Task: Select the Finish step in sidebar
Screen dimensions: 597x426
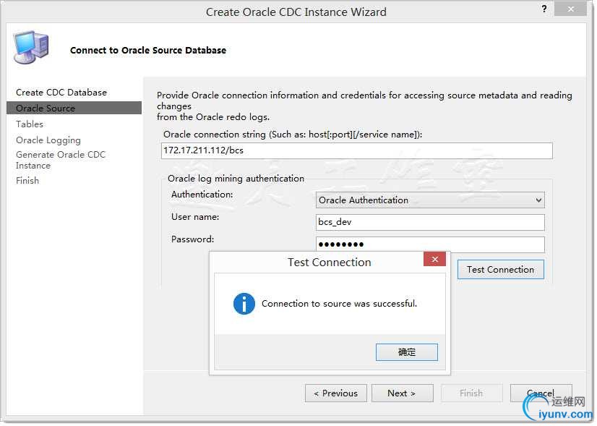Action: tap(27, 181)
